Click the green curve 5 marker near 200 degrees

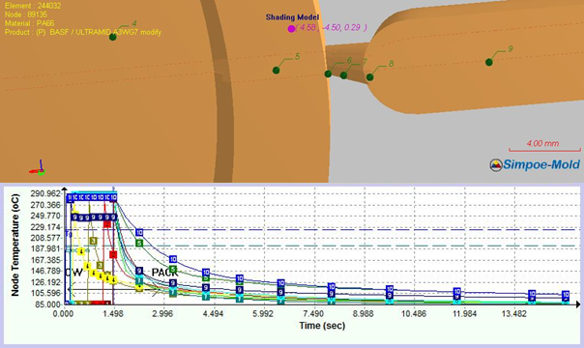coord(139,244)
